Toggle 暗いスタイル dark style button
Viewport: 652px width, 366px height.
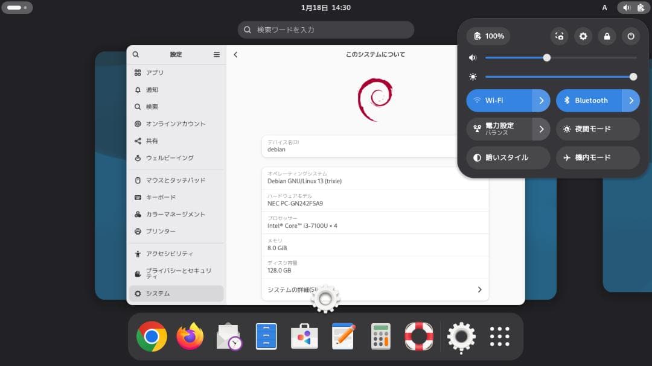pos(508,157)
